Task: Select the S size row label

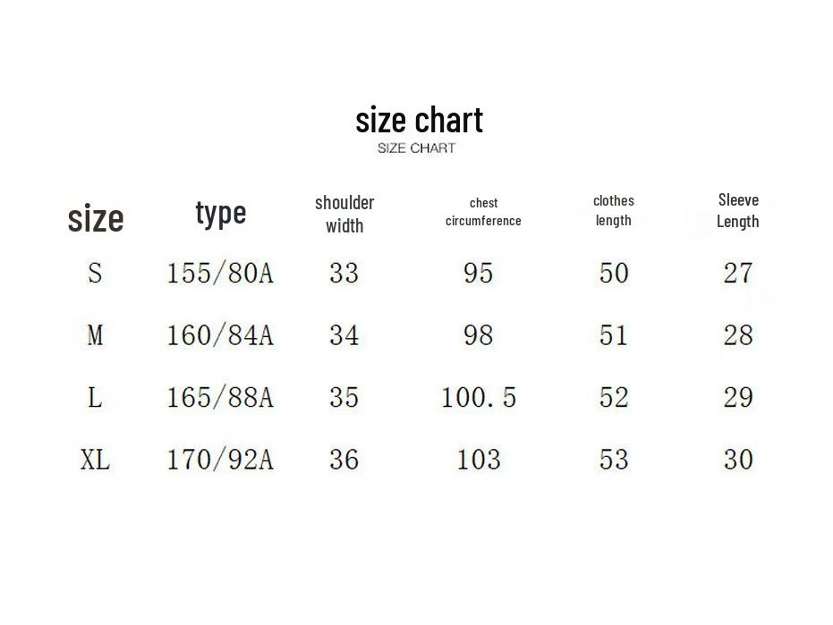Action: click(95, 273)
